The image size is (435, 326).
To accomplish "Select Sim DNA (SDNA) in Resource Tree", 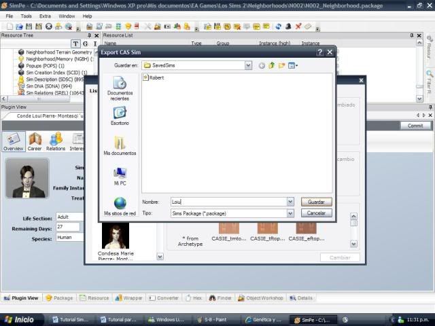I will [x=46, y=86].
